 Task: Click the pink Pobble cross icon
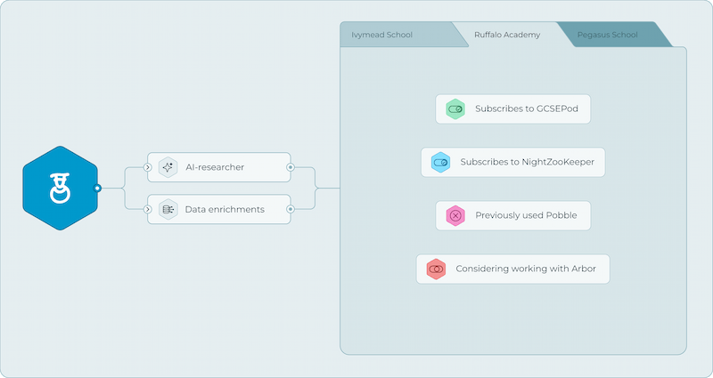[455, 215]
